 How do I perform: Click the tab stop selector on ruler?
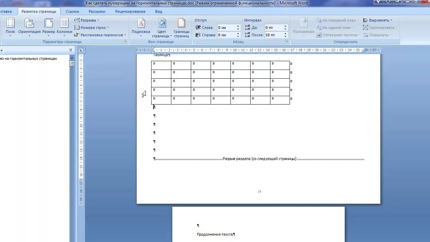[x=81, y=50]
